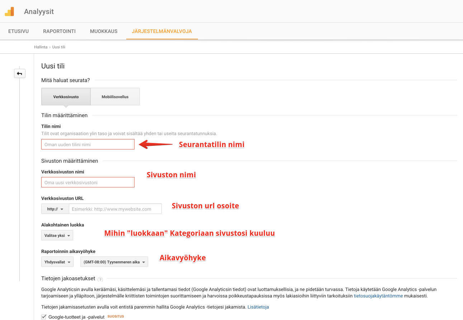Click the help icon beside Tietojen jakoasetukset
The image size is (463, 320).
(x=100, y=279)
